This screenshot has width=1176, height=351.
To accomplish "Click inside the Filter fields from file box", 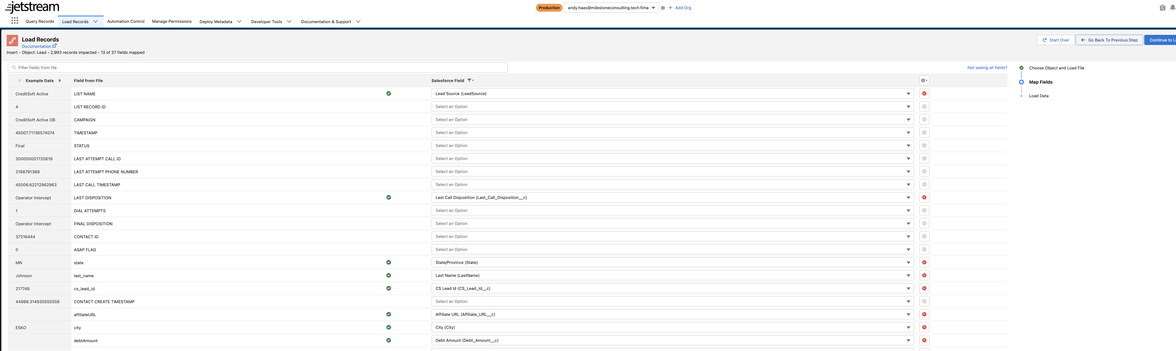I will 182,67.
